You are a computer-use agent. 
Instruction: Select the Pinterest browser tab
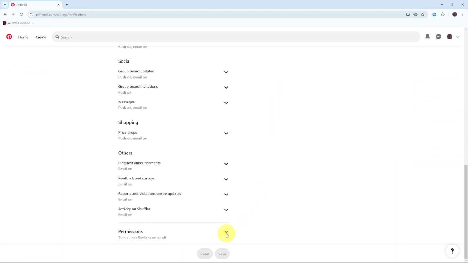tap(35, 5)
